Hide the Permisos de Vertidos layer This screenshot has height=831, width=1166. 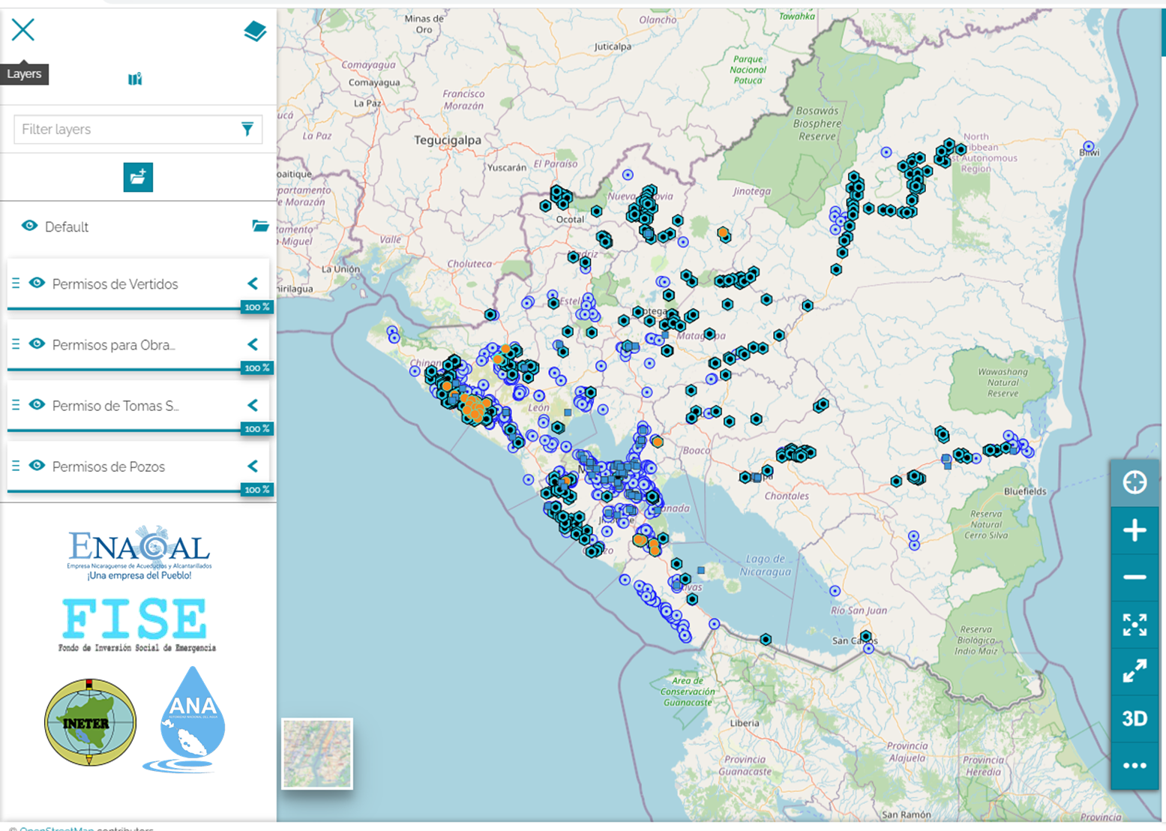[37, 283]
